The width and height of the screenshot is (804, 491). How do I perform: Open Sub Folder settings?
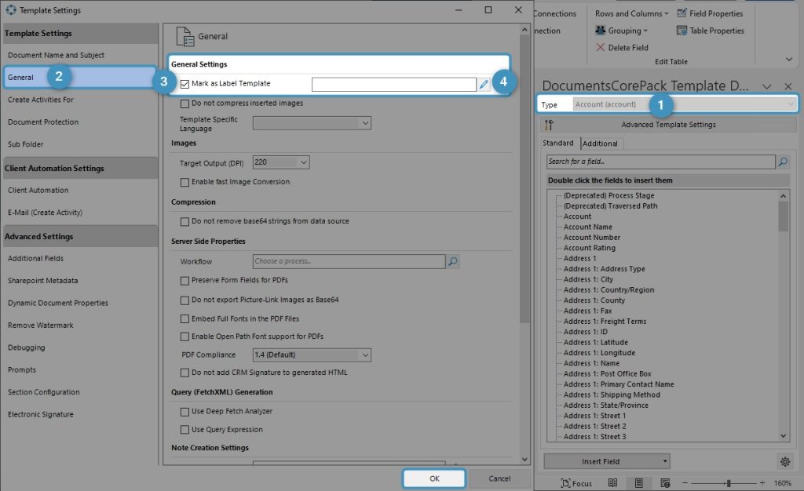pyautogui.click(x=26, y=144)
